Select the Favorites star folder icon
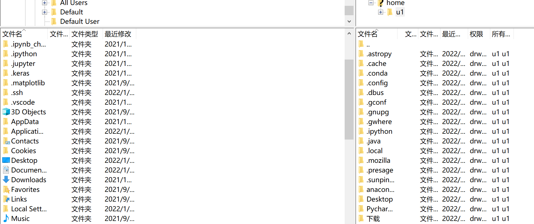 [x=6, y=190]
